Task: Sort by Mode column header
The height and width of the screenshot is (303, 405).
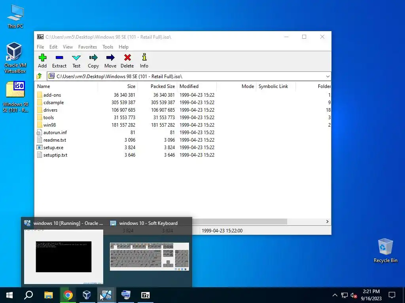Action: point(237,86)
